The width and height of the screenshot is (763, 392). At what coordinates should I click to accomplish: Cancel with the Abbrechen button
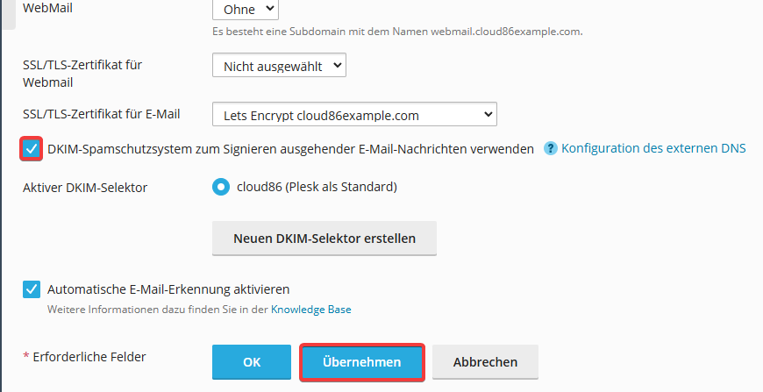click(485, 362)
